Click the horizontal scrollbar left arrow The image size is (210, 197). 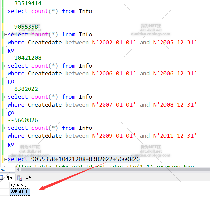click(18, 170)
